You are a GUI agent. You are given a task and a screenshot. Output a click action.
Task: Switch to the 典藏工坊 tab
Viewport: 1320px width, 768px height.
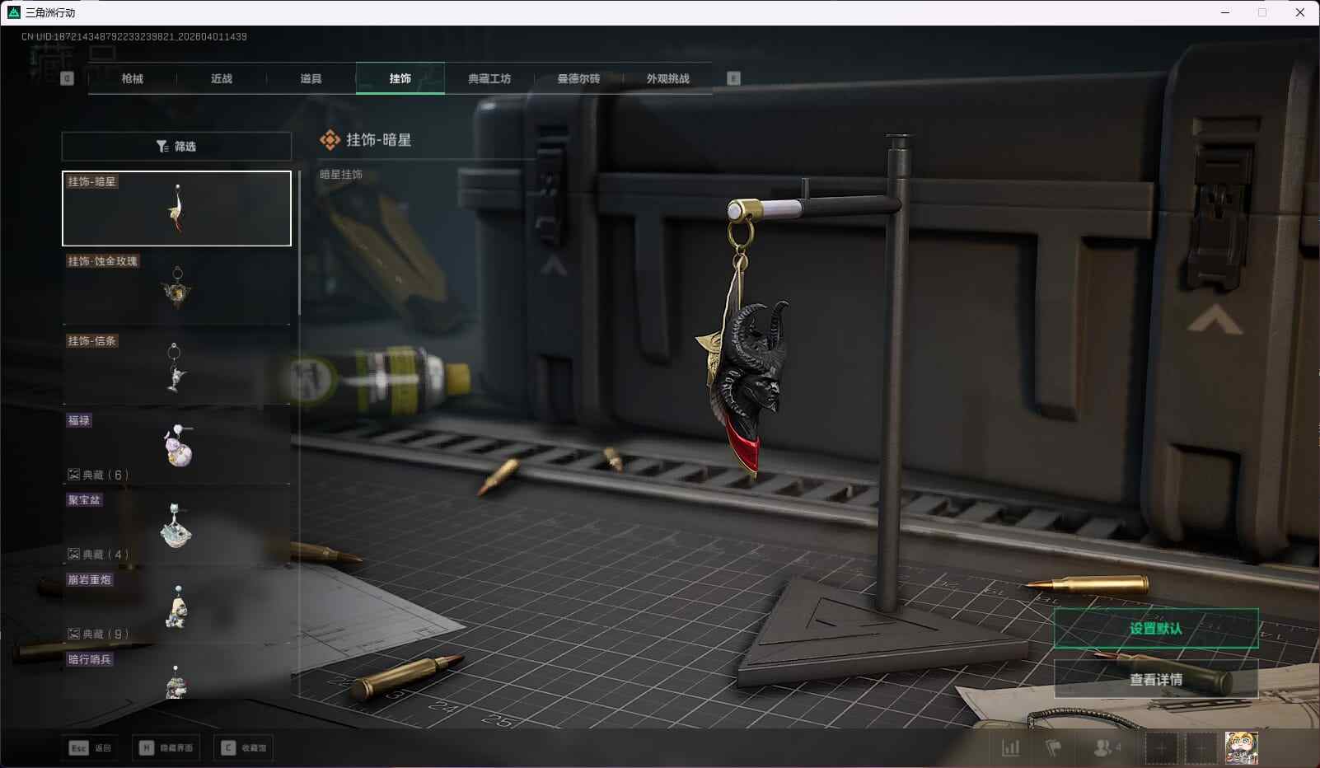(489, 79)
